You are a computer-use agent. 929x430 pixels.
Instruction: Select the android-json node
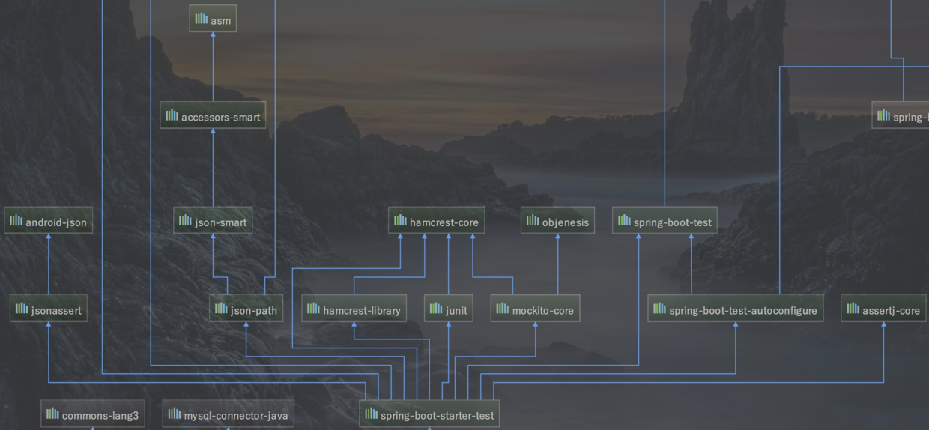pos(49,221)
